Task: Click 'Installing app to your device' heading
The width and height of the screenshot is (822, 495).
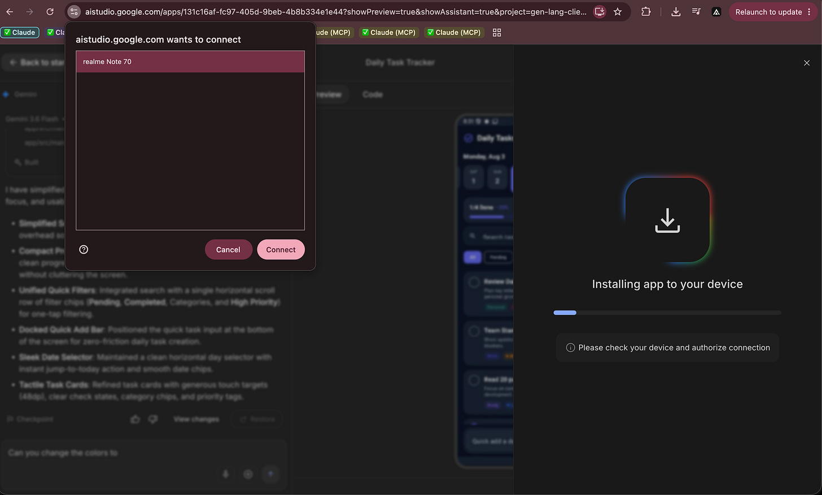Action: [x=667, y=284]
